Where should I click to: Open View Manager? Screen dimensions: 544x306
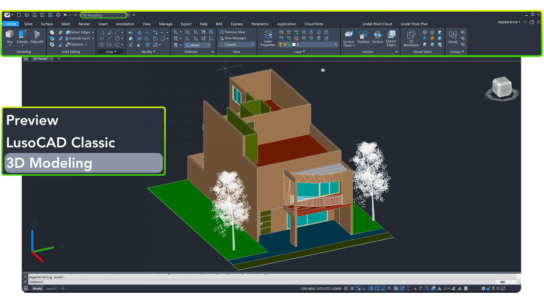[233, 38]
